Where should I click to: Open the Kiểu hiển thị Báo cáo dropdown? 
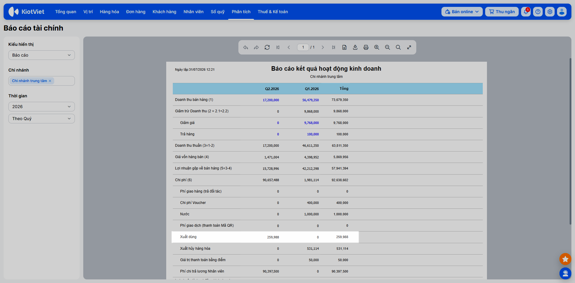click(42, 55)
